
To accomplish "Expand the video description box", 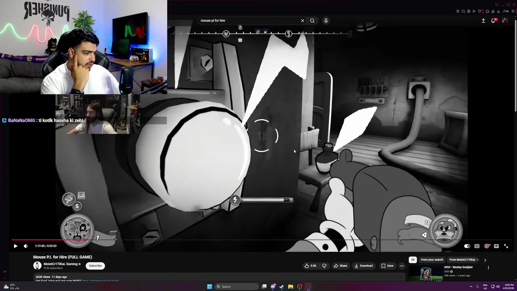I will coord(219,278).
